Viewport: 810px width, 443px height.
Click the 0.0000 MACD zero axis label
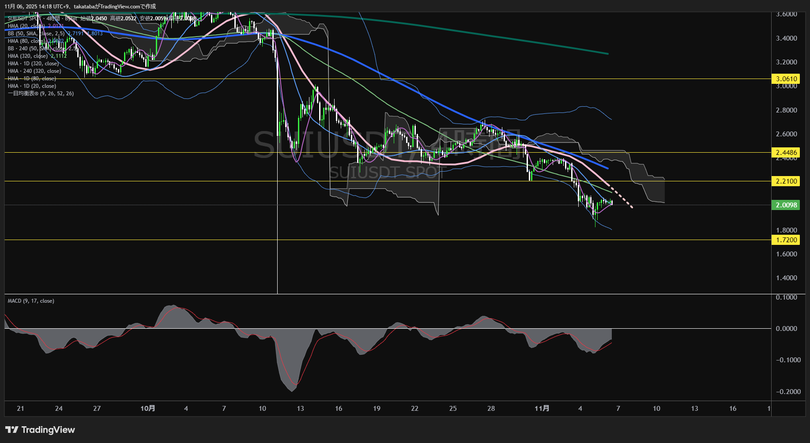786,329
